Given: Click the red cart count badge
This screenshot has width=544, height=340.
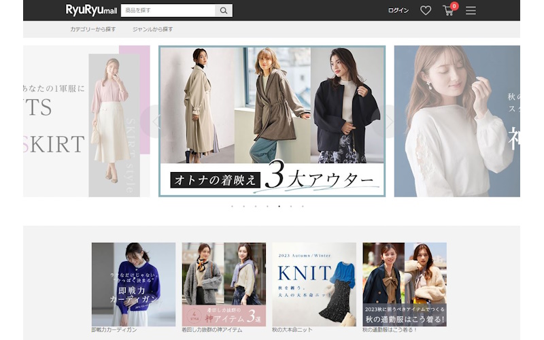Looking at the screenshot, I should (x=454, y=6).
